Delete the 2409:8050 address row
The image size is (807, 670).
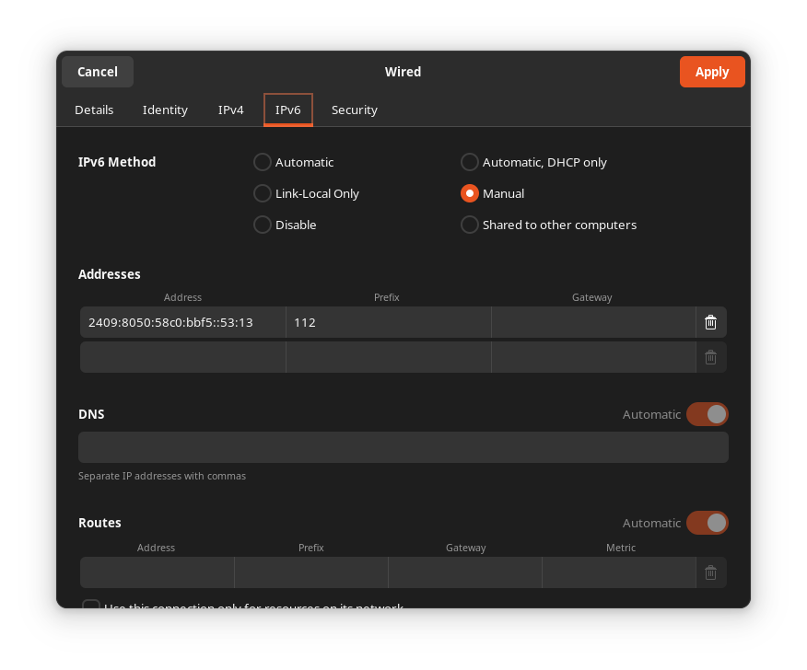click(x=710, y=322)
